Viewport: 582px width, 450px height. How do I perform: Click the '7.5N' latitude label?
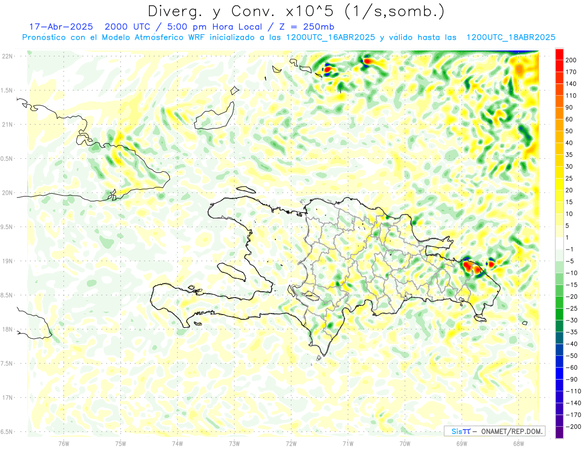7,364
